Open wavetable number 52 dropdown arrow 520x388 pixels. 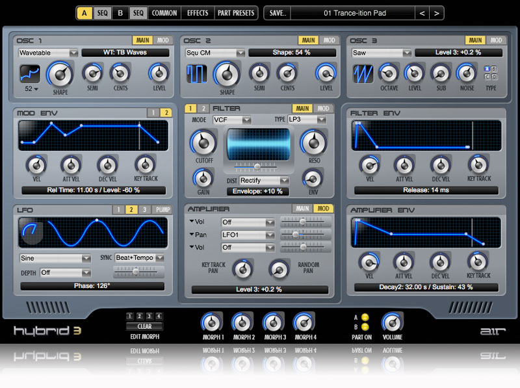(36, 89)
